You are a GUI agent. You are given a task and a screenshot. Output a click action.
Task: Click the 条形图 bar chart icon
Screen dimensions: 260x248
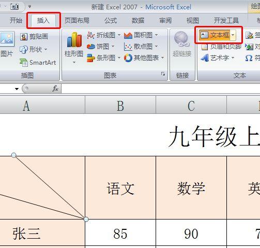pyautogui.click(x=91, y=58)
